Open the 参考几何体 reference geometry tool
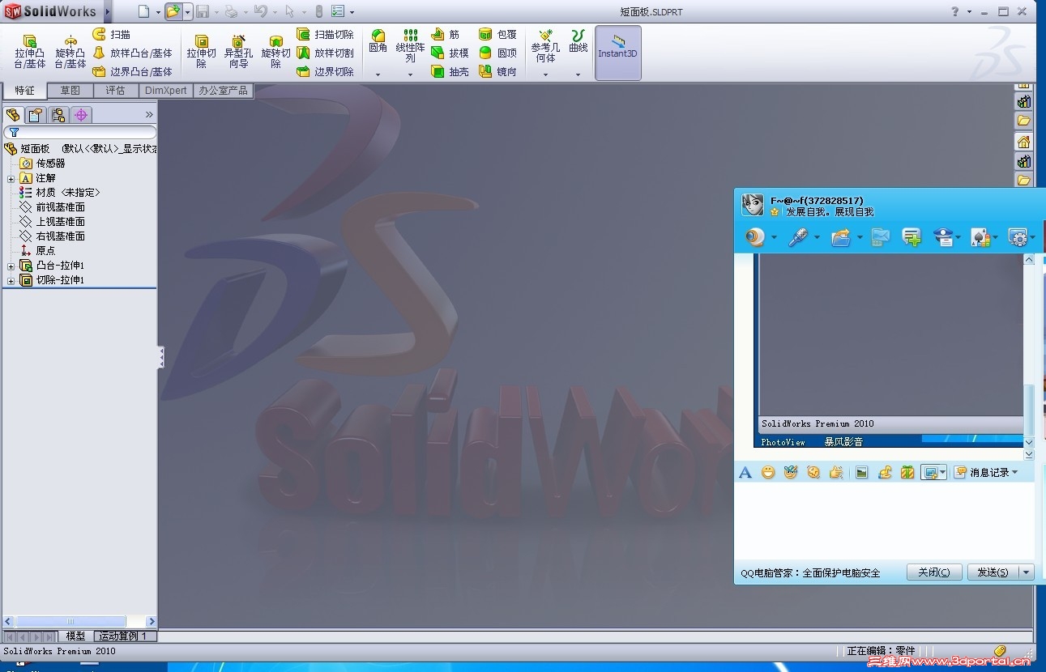This screenshot has height=672, width=1046. pos(545,46)
